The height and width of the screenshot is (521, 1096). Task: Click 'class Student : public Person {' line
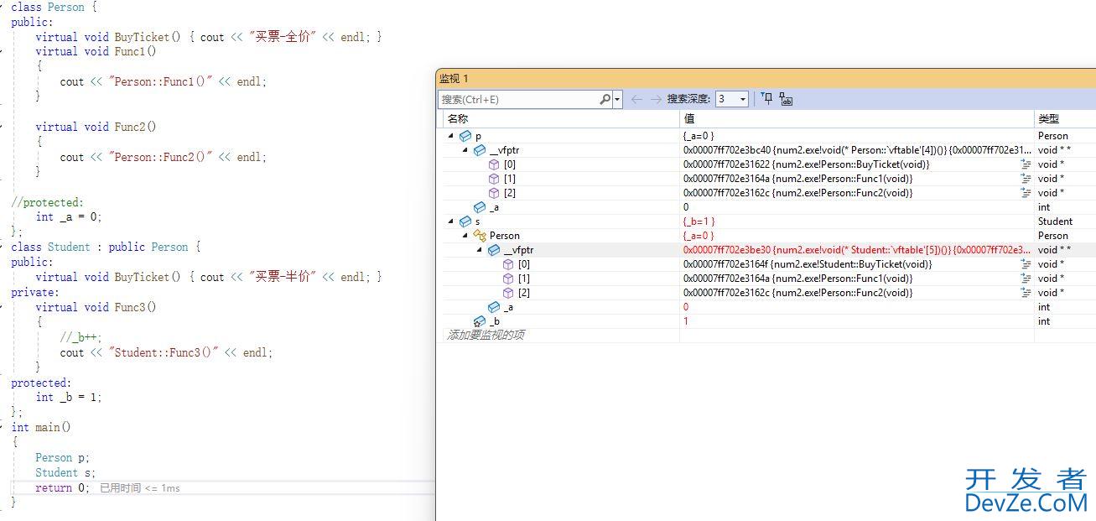coord(106,247)
